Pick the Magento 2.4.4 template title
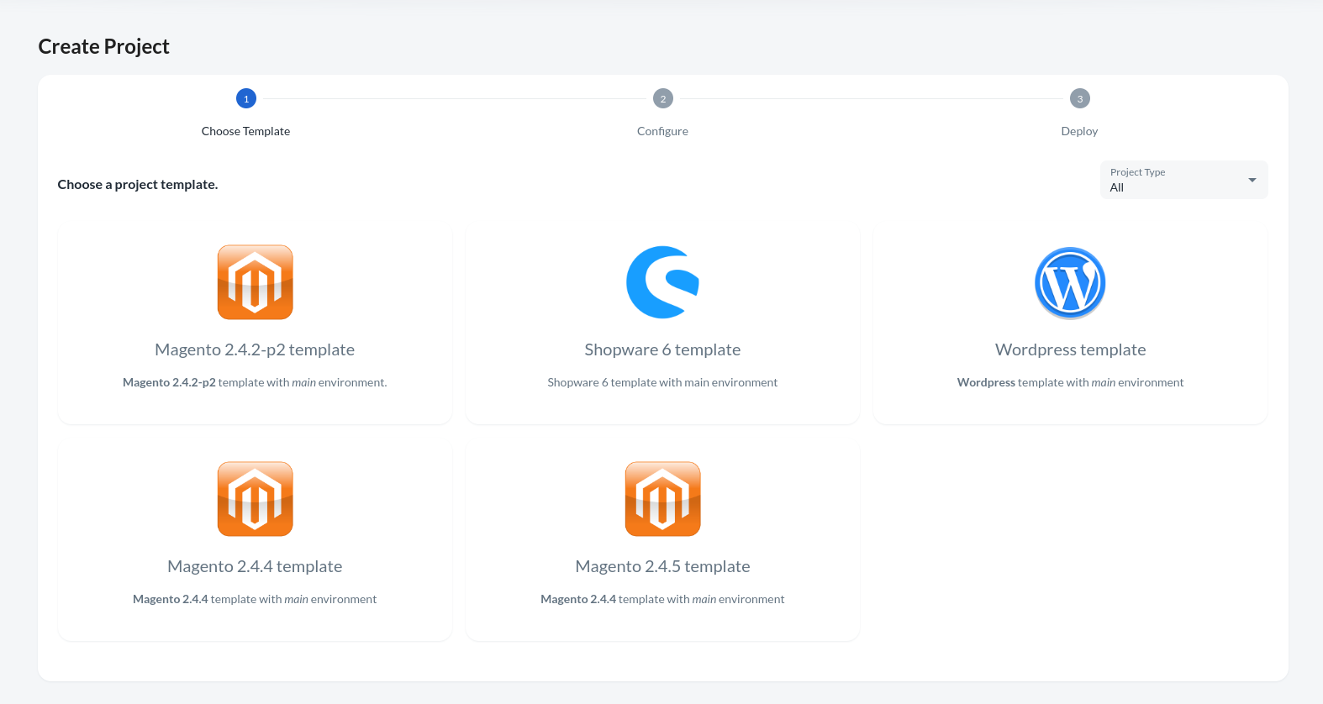Screen dimensions: 1323x704 [255, 566]
